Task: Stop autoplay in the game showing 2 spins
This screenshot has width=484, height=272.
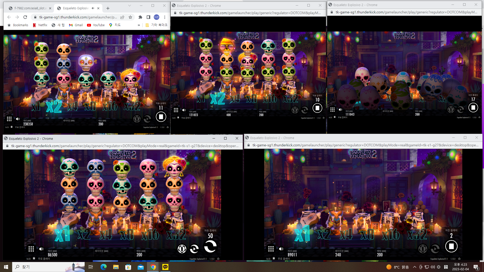Action: 451,246
